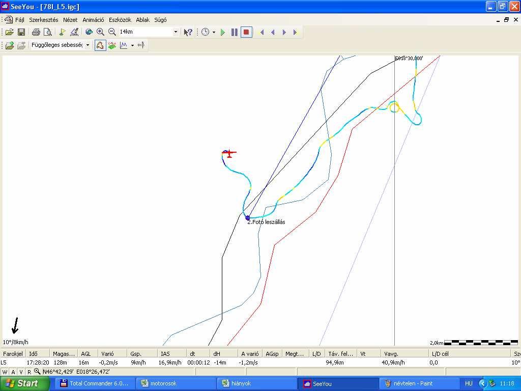521x391 pixels.
Task: Click the document icon left of Fájl
Action: click(8, 20)
